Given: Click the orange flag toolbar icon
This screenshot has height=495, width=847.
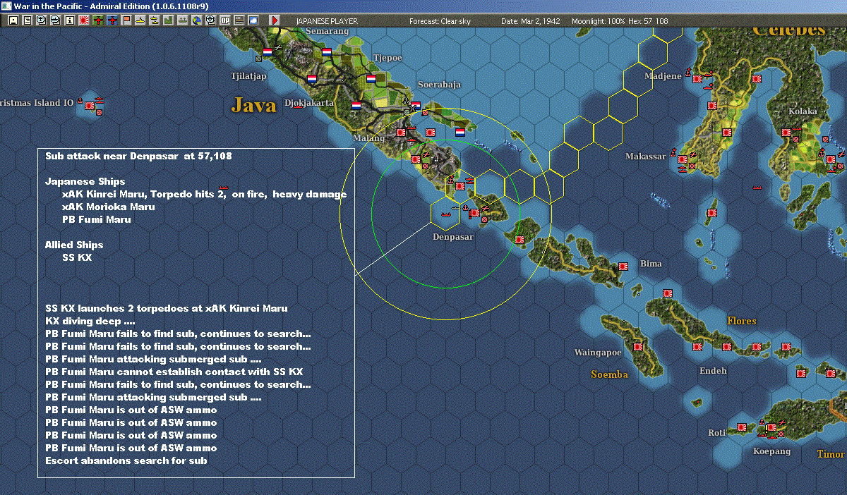Looking at the screenshot, I should pos(126,21).
